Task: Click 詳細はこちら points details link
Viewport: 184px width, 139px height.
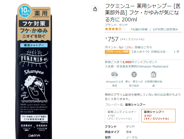Action: point(143,47)
